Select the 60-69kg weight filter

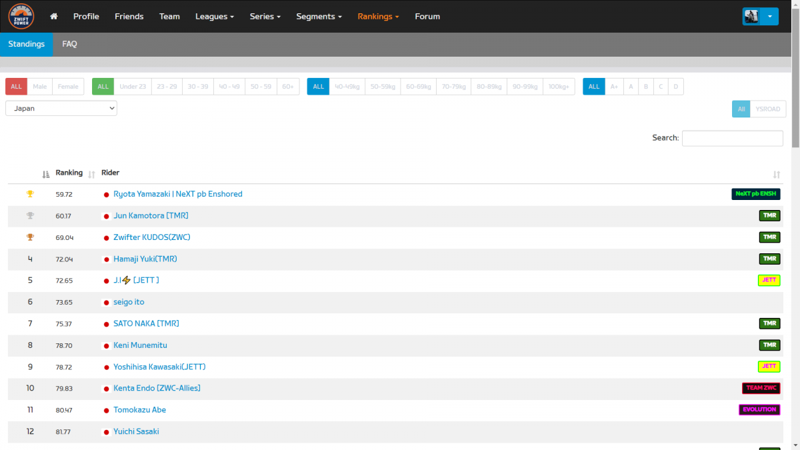click(419, 87)
